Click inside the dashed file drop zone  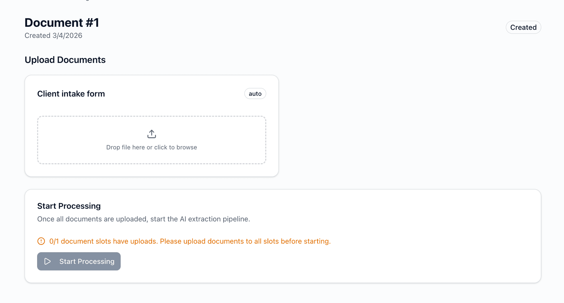tap(151, 140)
